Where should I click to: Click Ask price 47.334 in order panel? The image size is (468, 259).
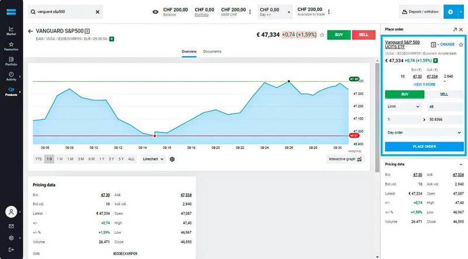(432, 77)
